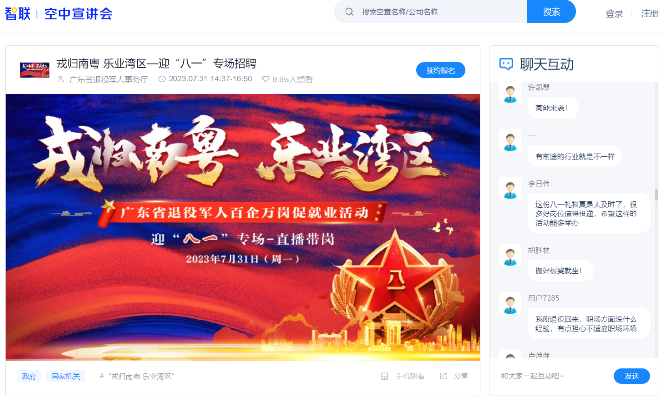Click the chat panel scrollbar handle
Viewport: 664px width, 400px height.
click(x=656, y=195)
